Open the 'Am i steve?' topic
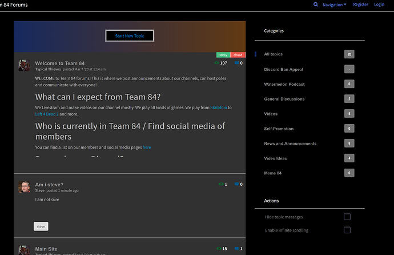 [49, 185]
